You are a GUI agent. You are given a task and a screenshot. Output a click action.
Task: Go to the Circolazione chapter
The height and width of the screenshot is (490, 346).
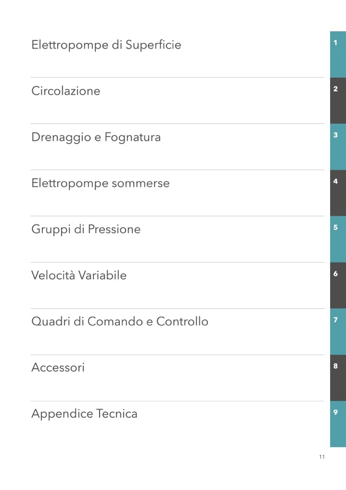(66, 91)
